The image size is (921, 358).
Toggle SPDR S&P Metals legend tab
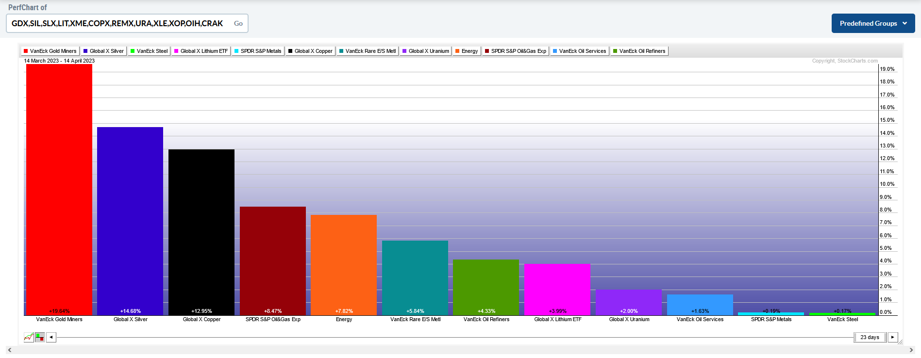258,51
